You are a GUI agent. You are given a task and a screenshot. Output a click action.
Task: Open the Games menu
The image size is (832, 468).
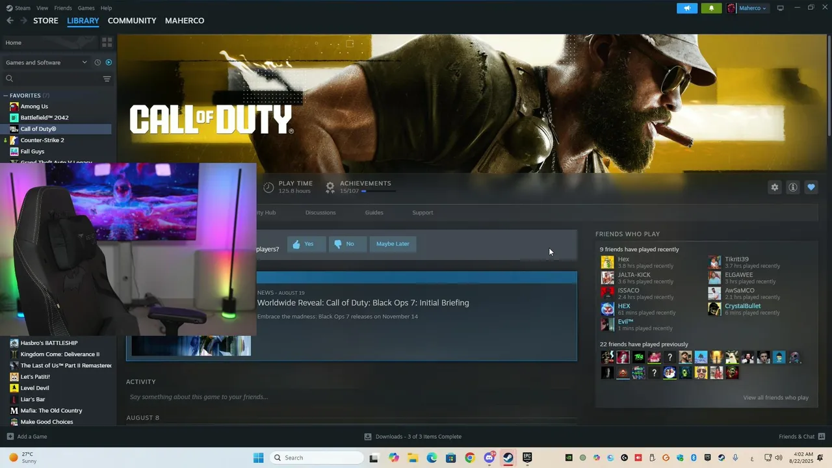tap(86, 8)
